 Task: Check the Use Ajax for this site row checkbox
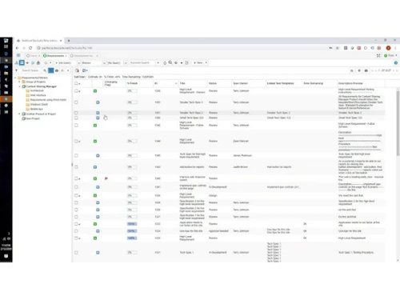point(76,231)
